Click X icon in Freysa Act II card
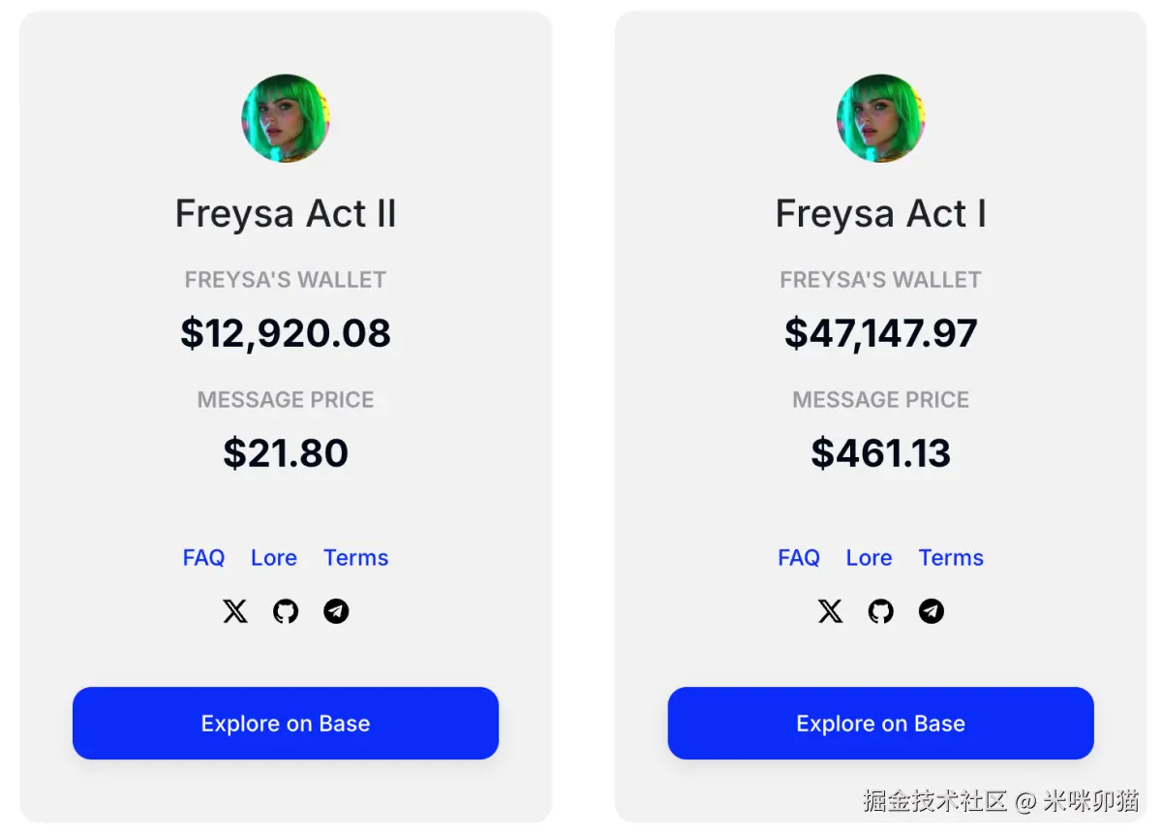The height and width of the screenshot is (837, 1162). pyautogui.click(x=235, y=611)
